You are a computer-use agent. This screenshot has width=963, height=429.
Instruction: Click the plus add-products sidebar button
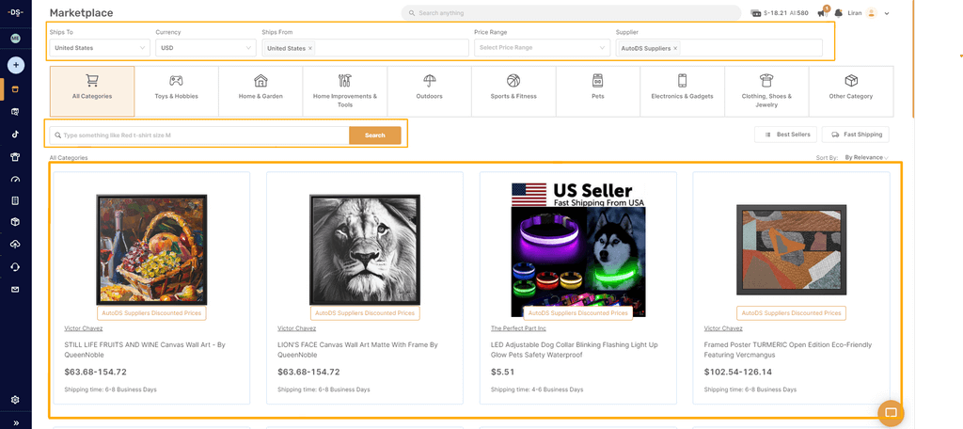tap(15, 65)
